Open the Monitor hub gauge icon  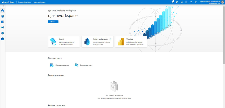(3, 33)
